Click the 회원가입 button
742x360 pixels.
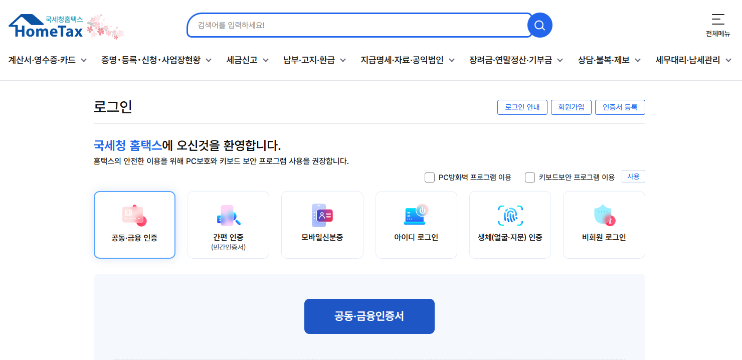tap(571, 107)
